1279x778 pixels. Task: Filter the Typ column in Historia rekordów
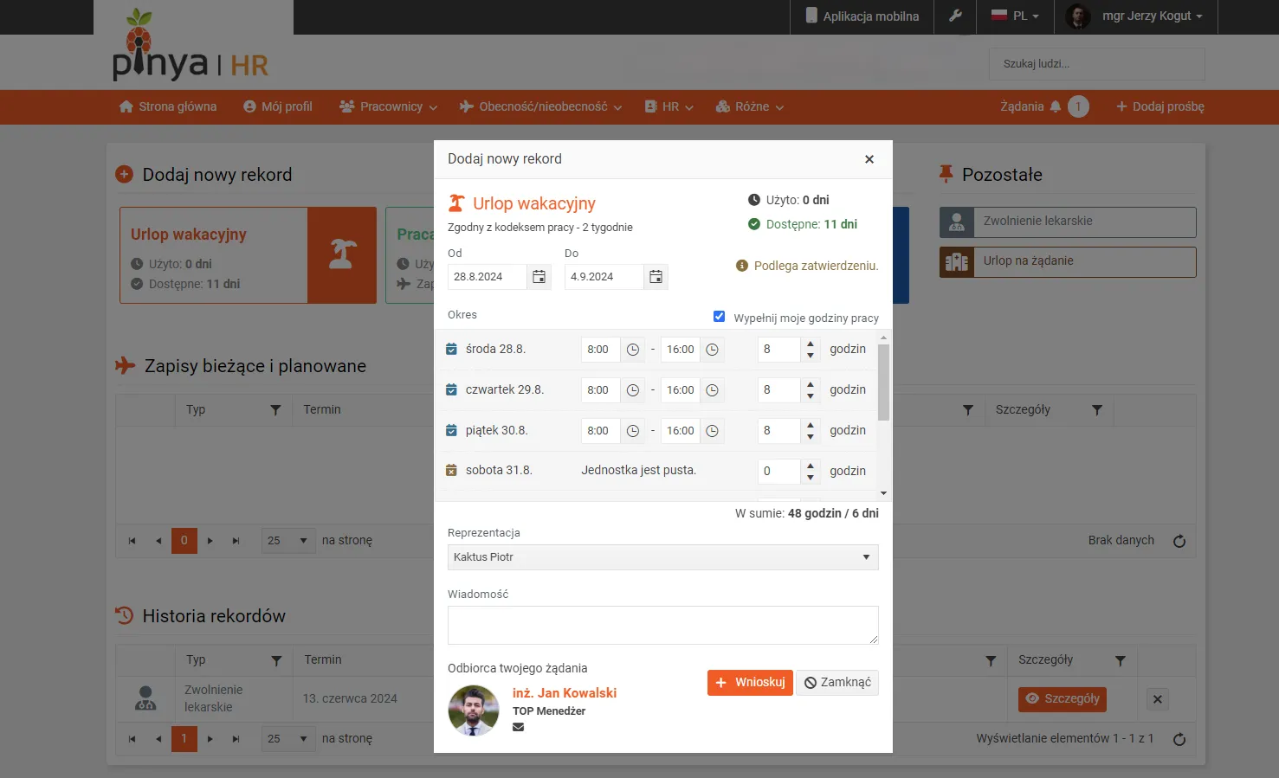[276, 660]
